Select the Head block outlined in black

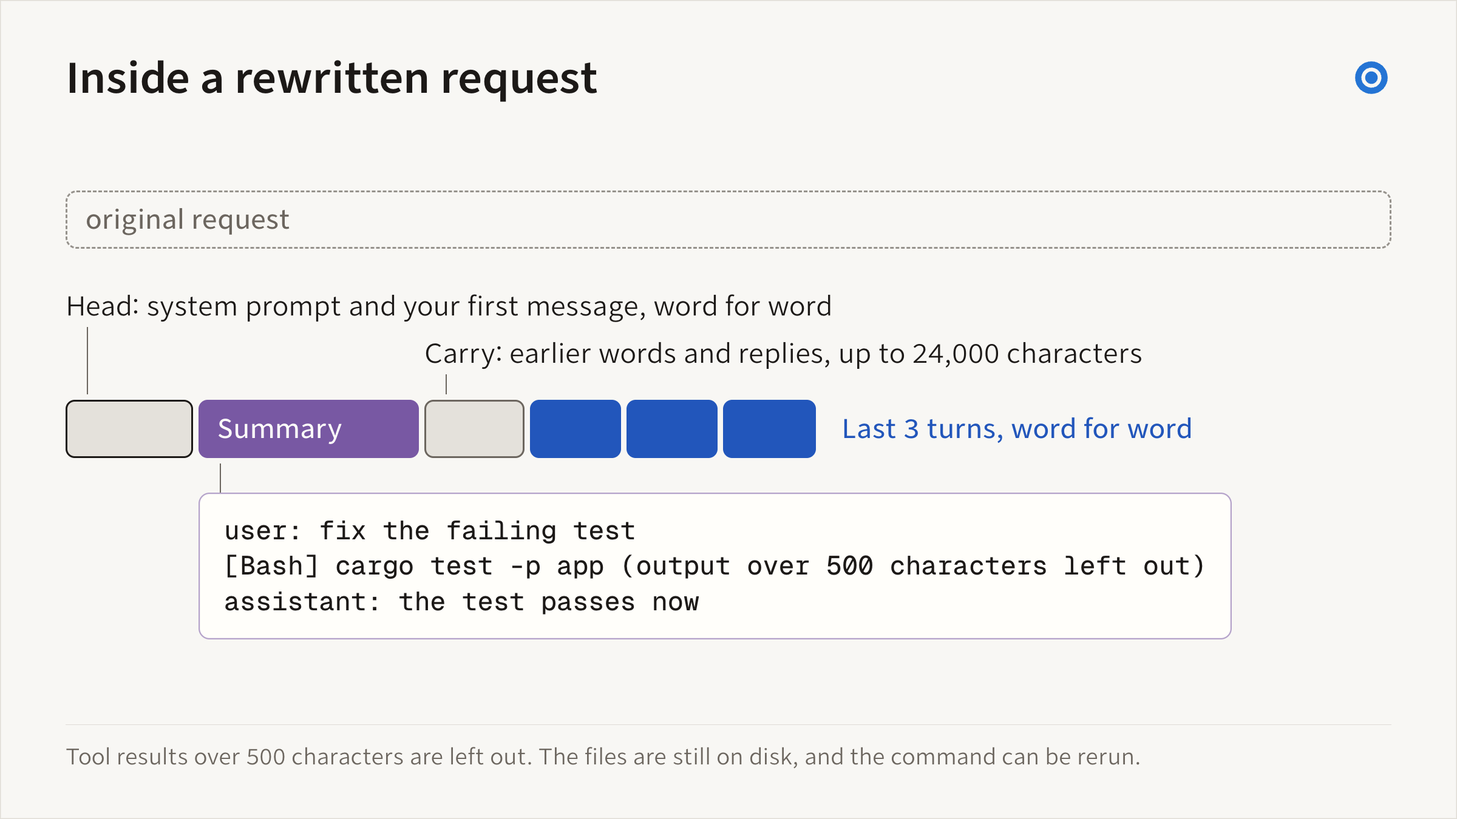pyautogui.click(x=129, y=429)
